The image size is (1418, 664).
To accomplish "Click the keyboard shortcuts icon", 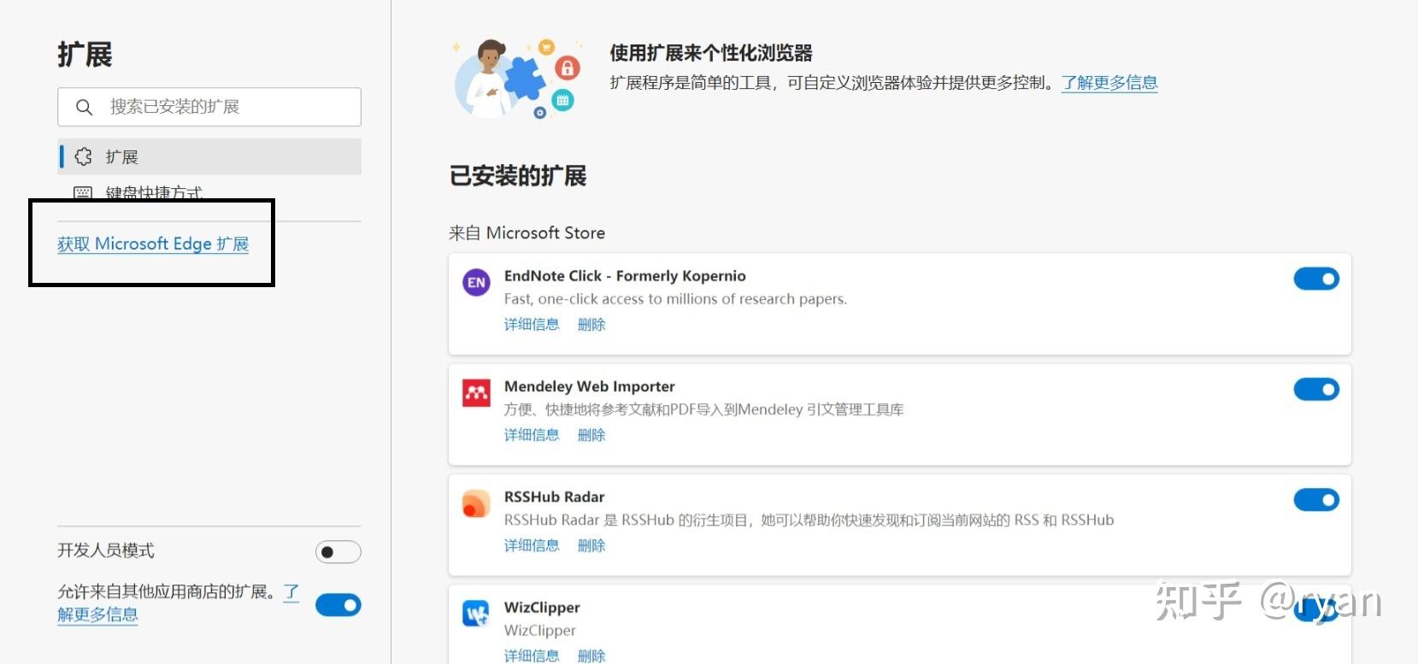I will click(x=83, y=193).
